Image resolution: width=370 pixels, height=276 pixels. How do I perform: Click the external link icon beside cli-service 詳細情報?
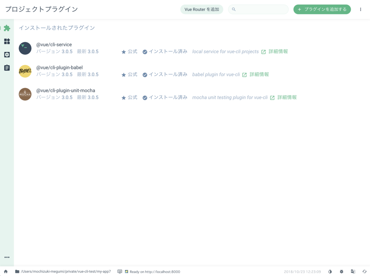tap(263, 52)
